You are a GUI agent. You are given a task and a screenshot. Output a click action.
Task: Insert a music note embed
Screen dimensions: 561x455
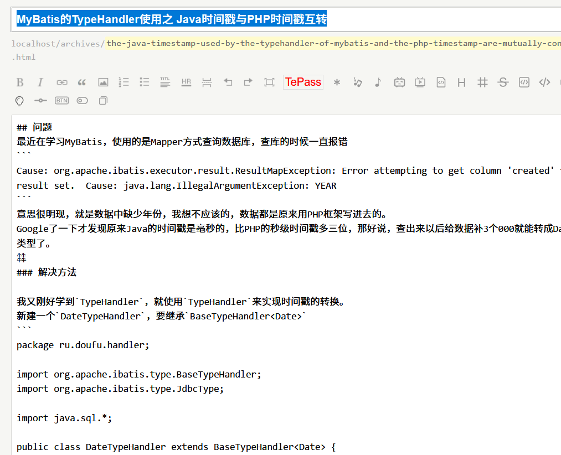(x=378, y=82)
